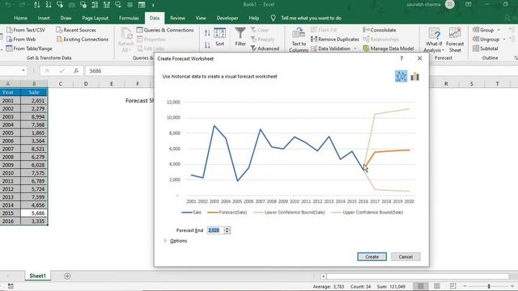Switch to the Formulas tab
Image resolution: width=518 pixels, height=291 pixels.
pos(129,18)
